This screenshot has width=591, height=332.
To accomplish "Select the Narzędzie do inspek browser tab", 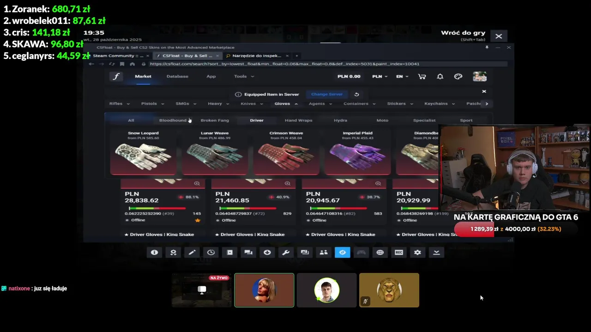I will click(257, 56).
